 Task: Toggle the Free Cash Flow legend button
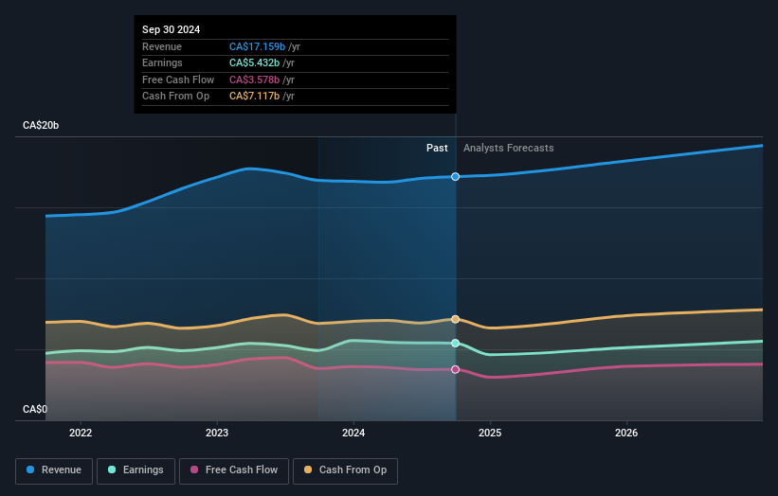(x=234, y=470)
